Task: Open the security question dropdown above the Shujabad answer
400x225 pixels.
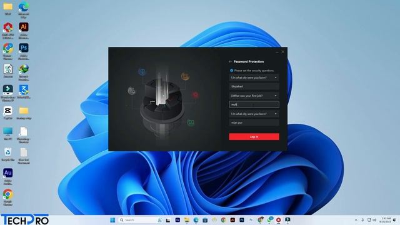Action: [254, 77]
